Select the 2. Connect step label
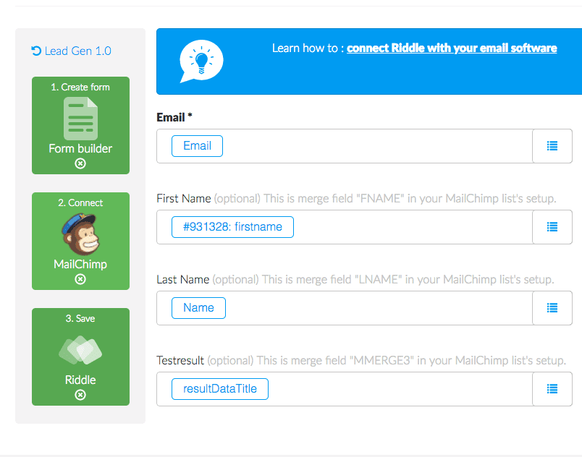 80,202
